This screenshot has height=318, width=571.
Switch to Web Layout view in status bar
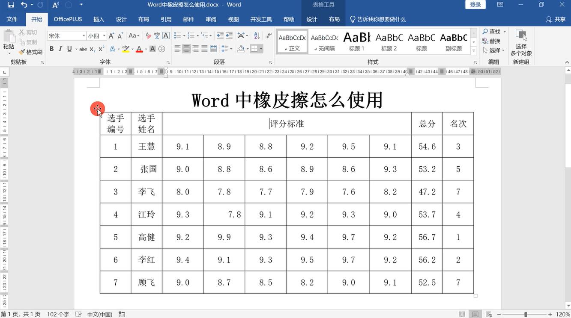point(489,314)
